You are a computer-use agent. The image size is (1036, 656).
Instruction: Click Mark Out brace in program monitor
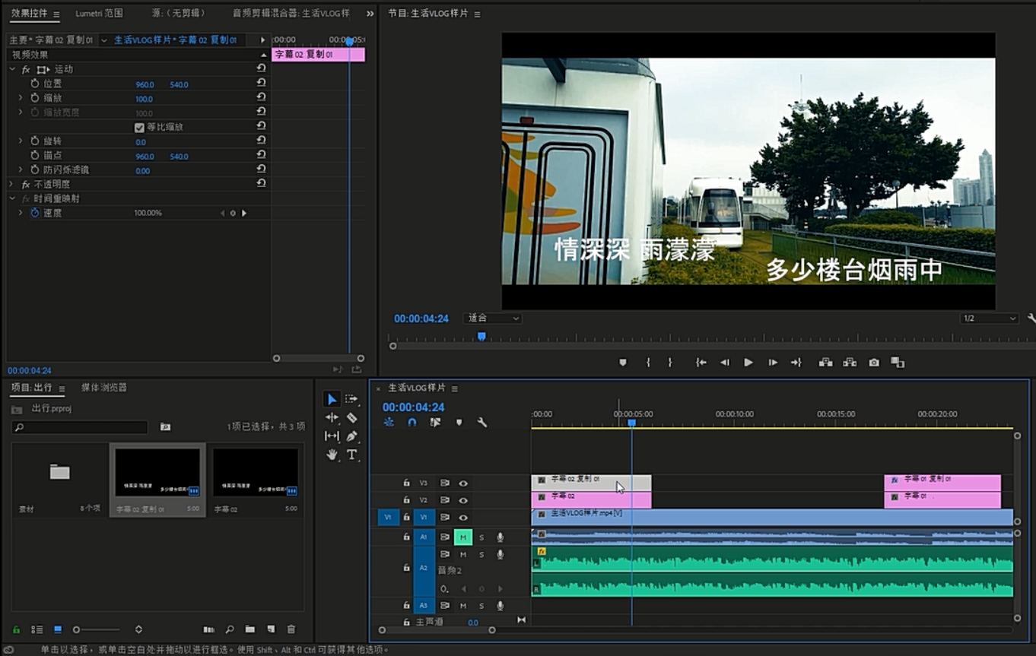coord(670,363)
